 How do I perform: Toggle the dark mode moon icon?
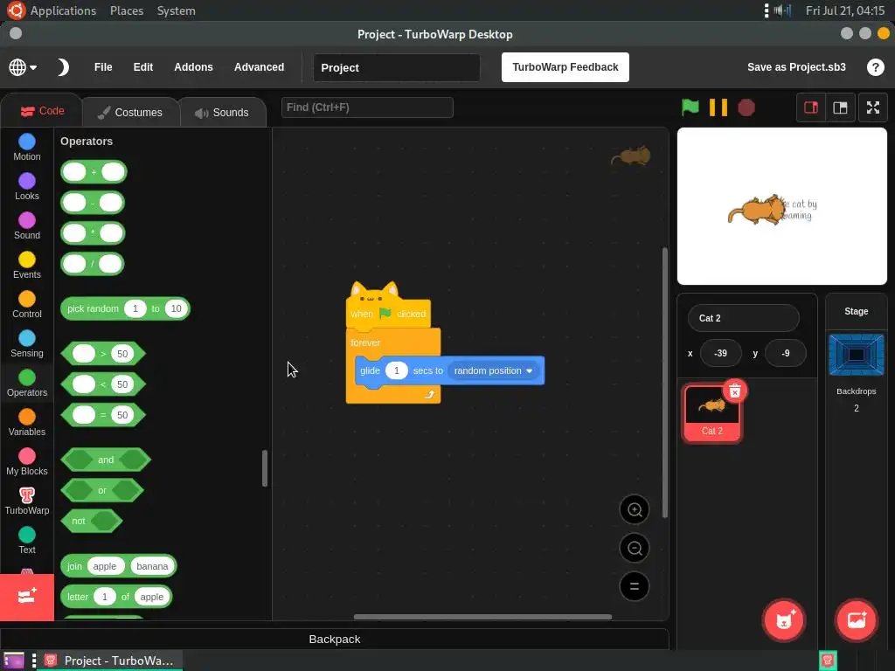63,67
